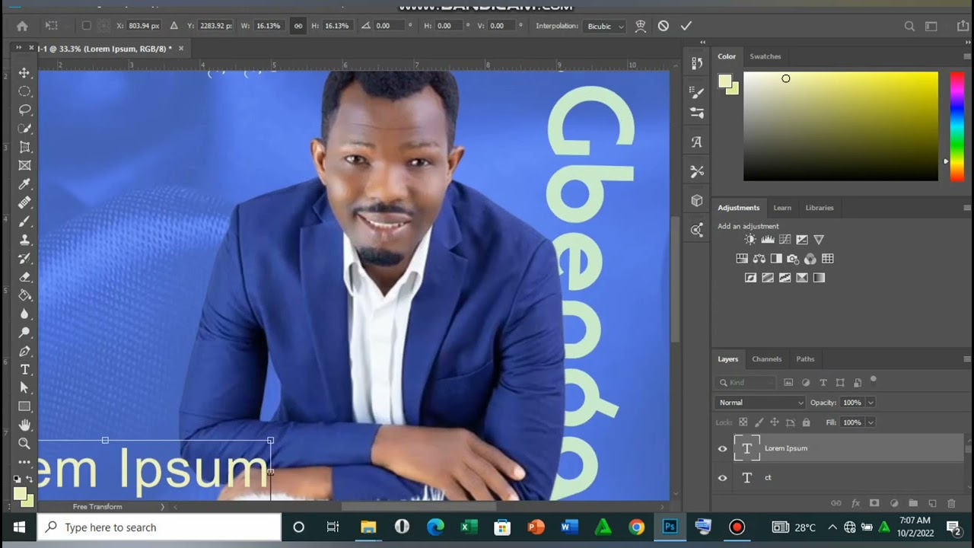Image resolution: width=974 pixels, height=548 pixels.
Task: Click the taskbar search box
Action: (x=159, y=527)
